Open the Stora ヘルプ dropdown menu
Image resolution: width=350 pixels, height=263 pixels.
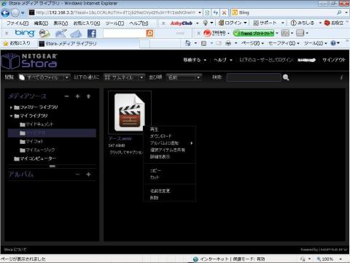pyautogui.click(x=223, y=60)
